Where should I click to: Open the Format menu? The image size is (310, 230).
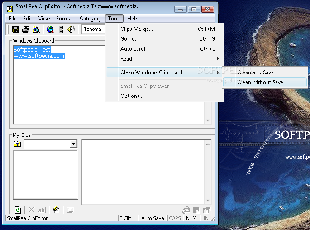(65, 19)
